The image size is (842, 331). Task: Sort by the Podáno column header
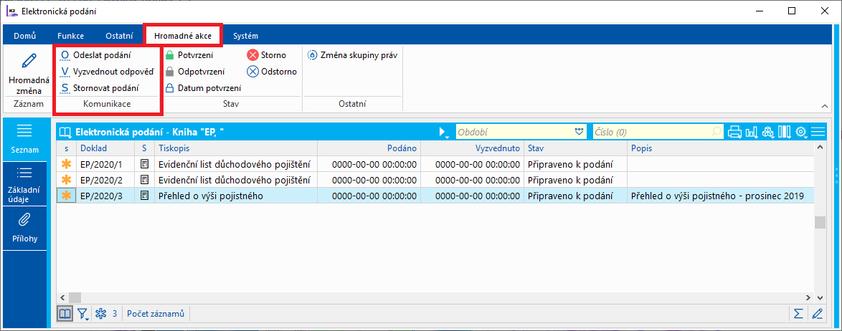click(x=369, y=148)
